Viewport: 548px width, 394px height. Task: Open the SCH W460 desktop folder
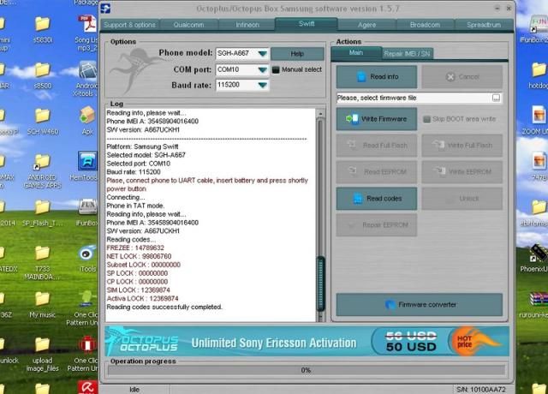point(41,116)
